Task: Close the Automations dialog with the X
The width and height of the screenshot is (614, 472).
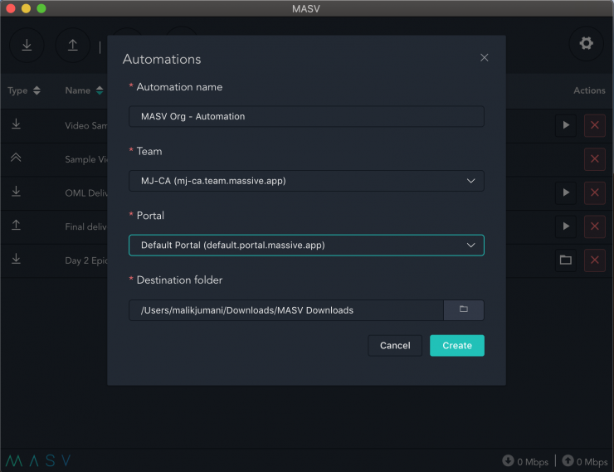Action: [x=485, y=58]
